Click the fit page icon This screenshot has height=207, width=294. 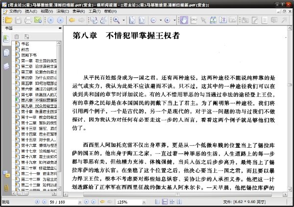coord(132,20)
